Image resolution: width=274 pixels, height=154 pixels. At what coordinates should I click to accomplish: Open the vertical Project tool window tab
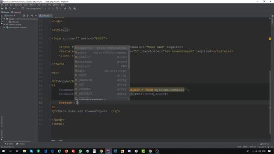coord(2,20)
